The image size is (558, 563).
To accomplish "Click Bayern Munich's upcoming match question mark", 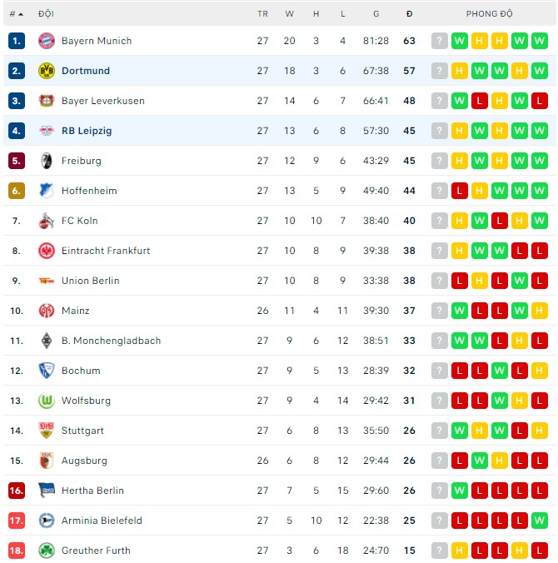I will [x=440, y=41].
